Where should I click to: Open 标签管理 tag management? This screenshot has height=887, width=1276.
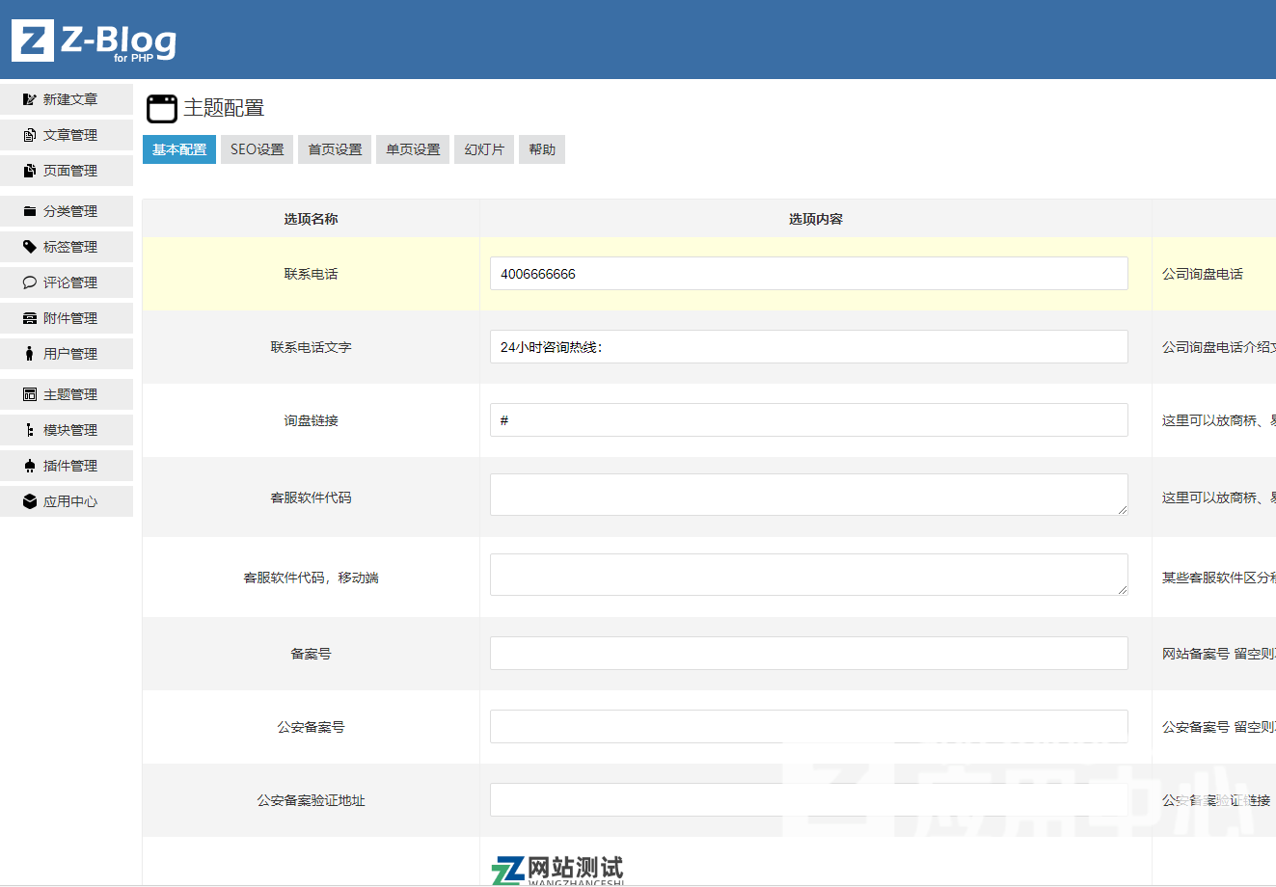tap(67, 247)
